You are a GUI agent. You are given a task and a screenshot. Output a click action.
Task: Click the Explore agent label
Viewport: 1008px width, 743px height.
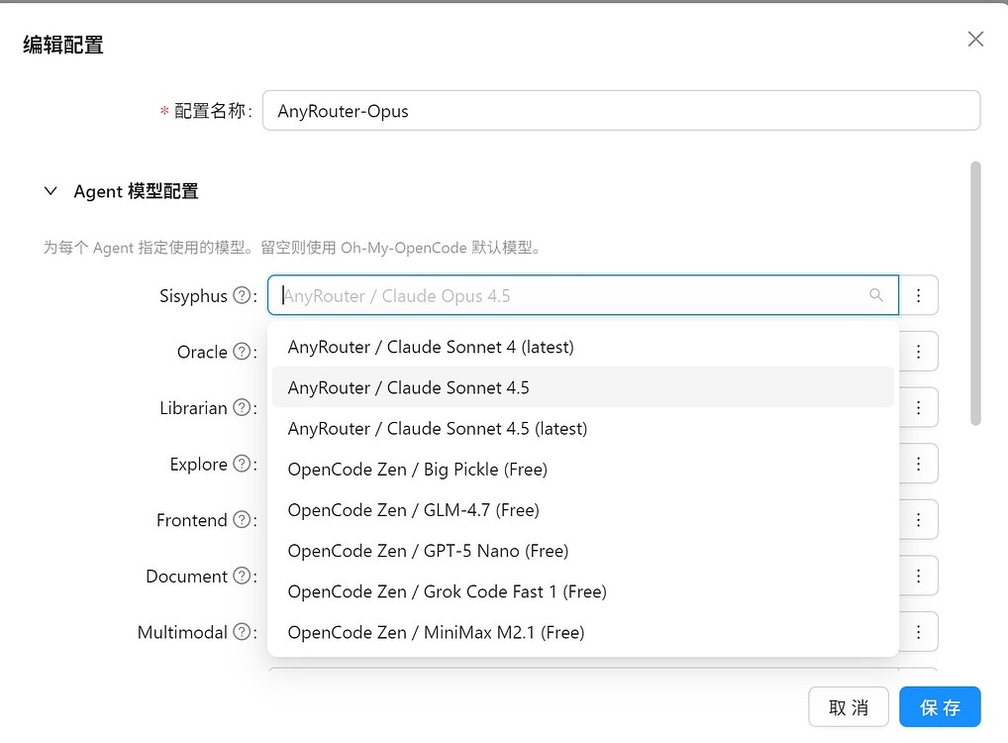click(x=199, y=464)
